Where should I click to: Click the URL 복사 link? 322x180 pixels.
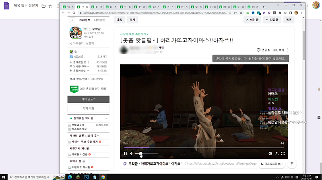278,50
